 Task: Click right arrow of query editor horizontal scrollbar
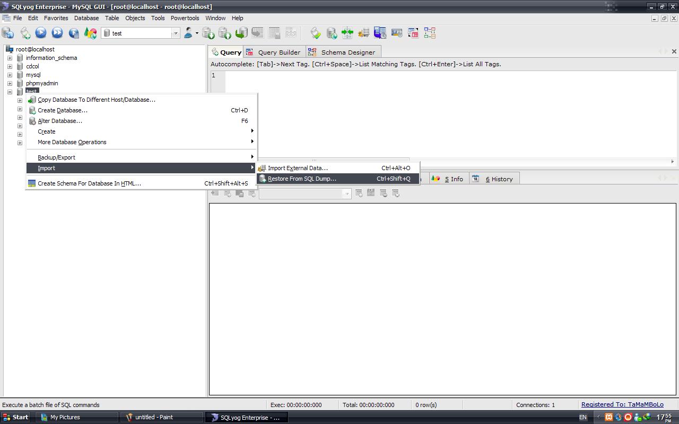pos(673,161)
